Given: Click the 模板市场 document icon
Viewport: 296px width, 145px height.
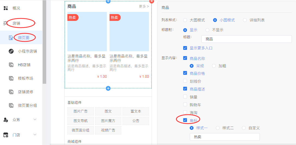Looking at the screenshot, I should tap(11, 78).
